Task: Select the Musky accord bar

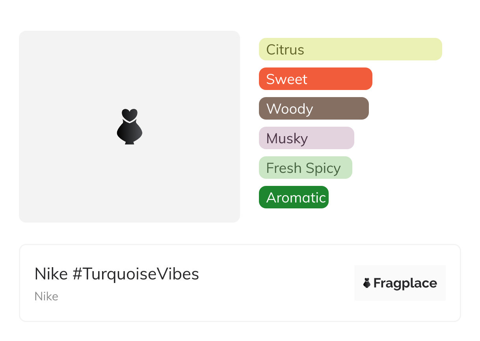Action: [306, 138]
